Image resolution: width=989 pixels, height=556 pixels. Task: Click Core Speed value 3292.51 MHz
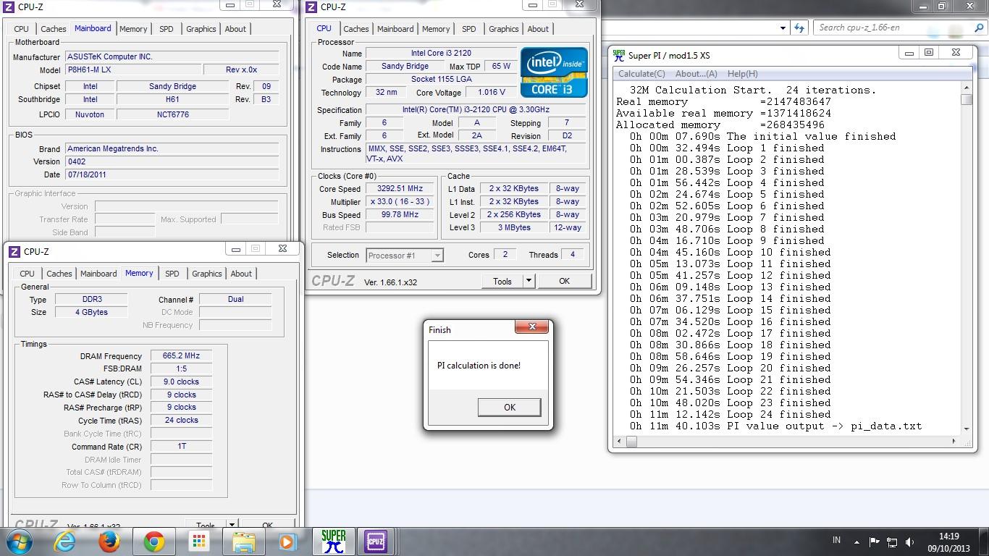(400, 189)
